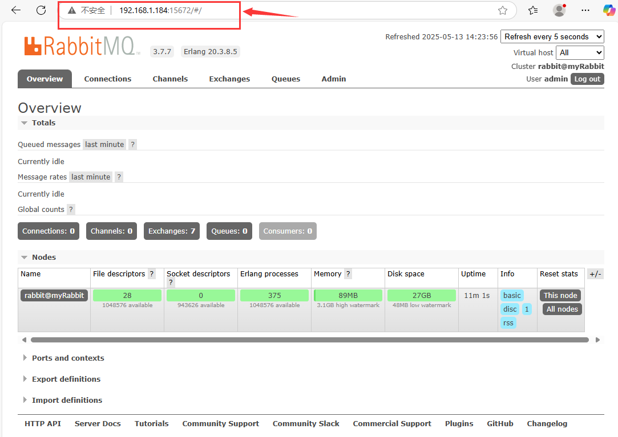
Task: Click the RabbitMQ logo
Action: (x=81, y=46)
